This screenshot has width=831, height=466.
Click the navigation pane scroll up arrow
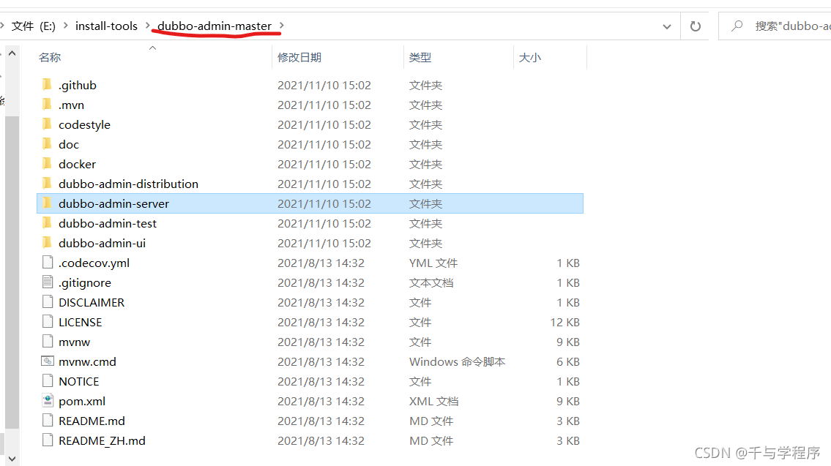12,53
